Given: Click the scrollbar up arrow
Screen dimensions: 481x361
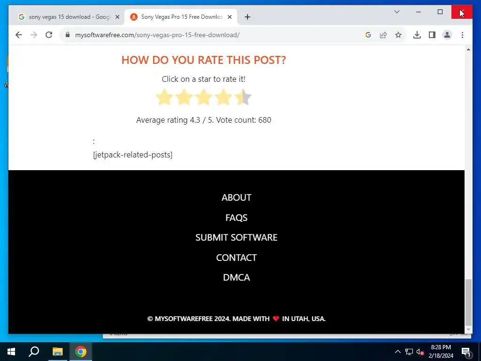Looking at the screenshot, I should point(468,49).
